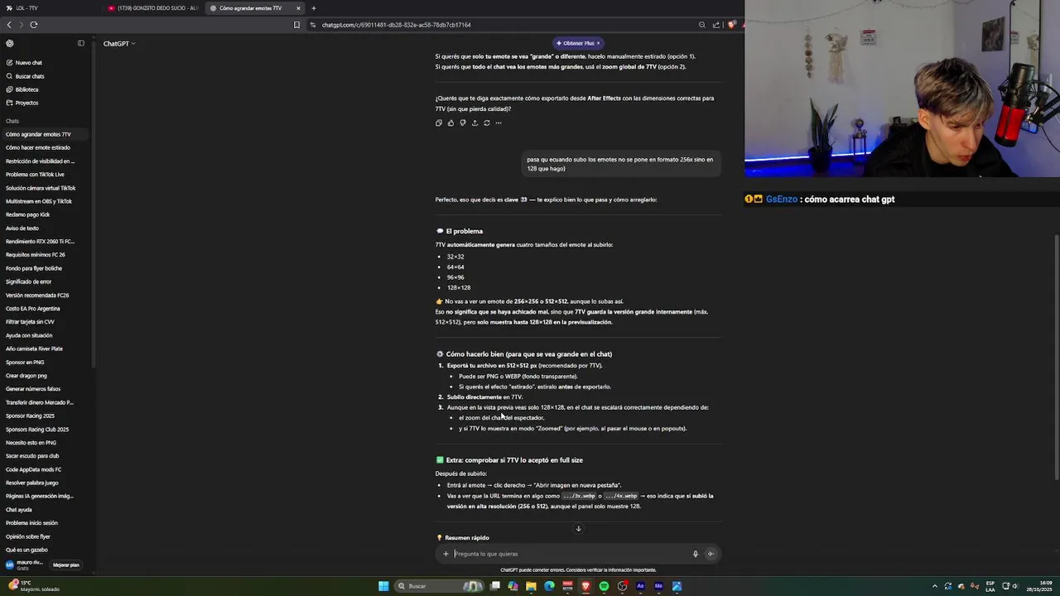The height and width of the screenshot is (596, 1060).
Task: Give thumbs up to the response
Action: tap(450, 123)
